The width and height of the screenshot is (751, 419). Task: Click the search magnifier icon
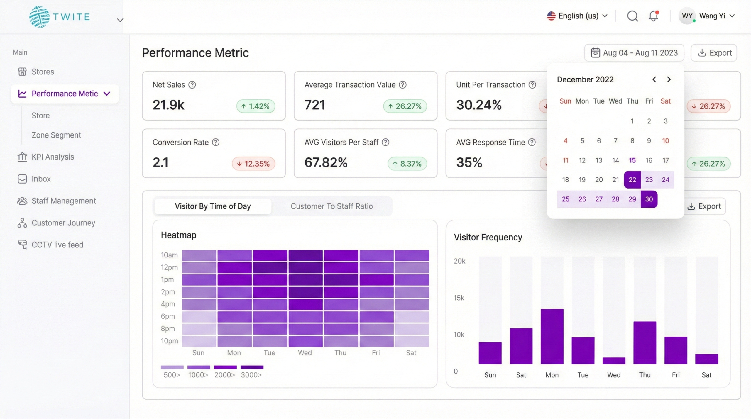click(x=632, y=16)
